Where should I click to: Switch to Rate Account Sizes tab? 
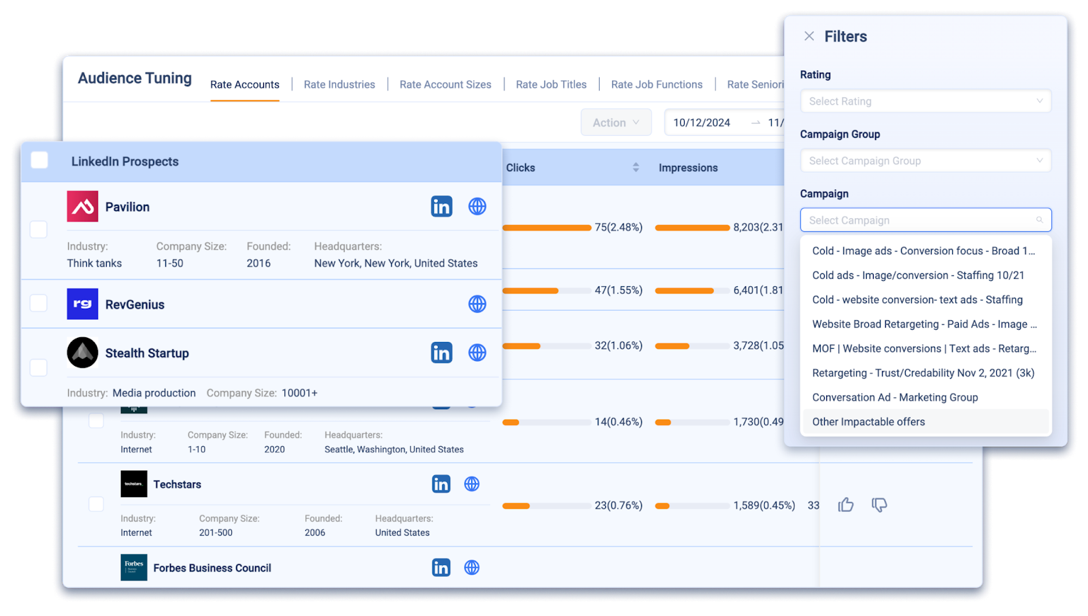pos(445,84)
